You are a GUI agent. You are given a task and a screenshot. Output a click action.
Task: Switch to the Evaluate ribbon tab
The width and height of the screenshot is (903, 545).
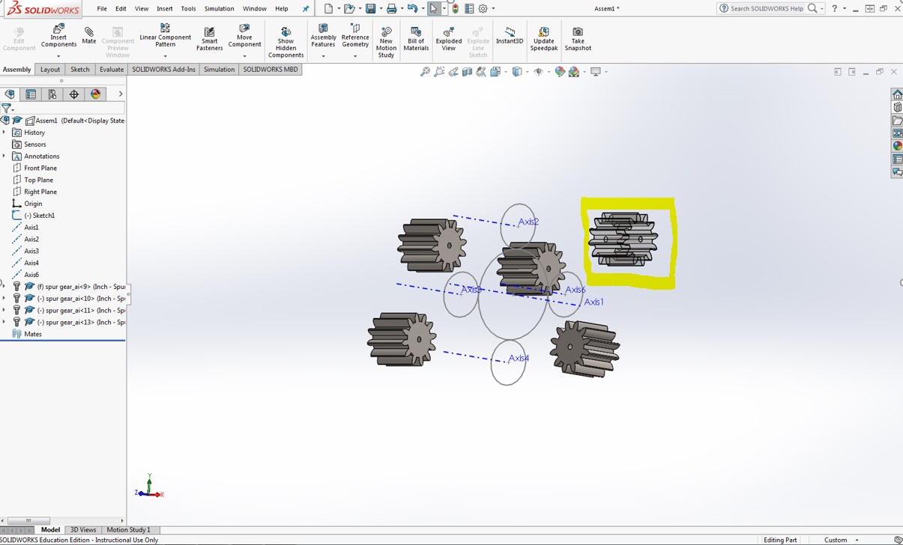112,70
